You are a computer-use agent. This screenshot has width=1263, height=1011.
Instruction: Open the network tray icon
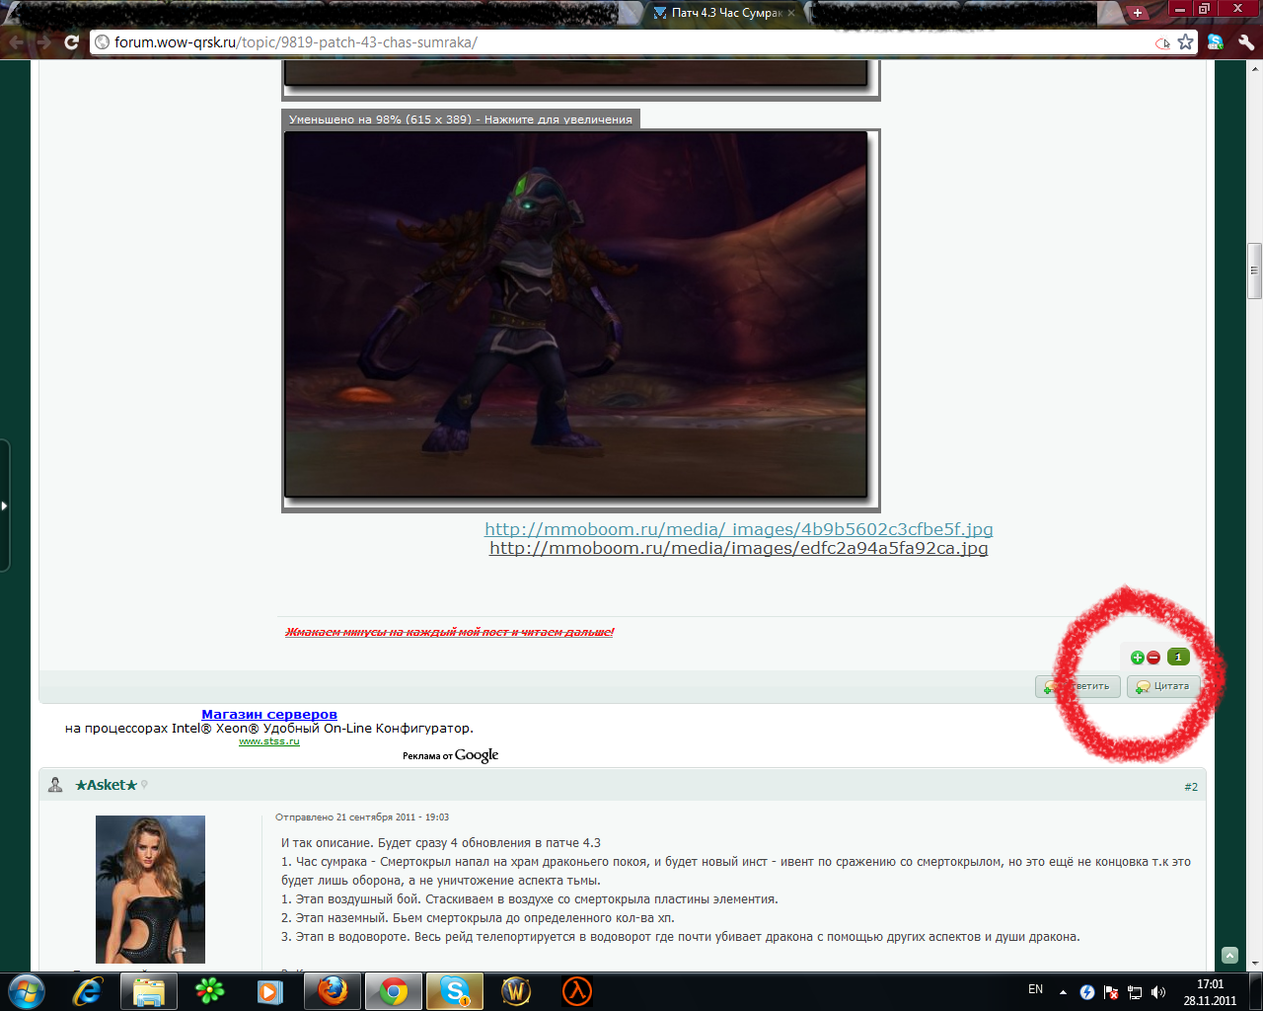(1135, 992)
